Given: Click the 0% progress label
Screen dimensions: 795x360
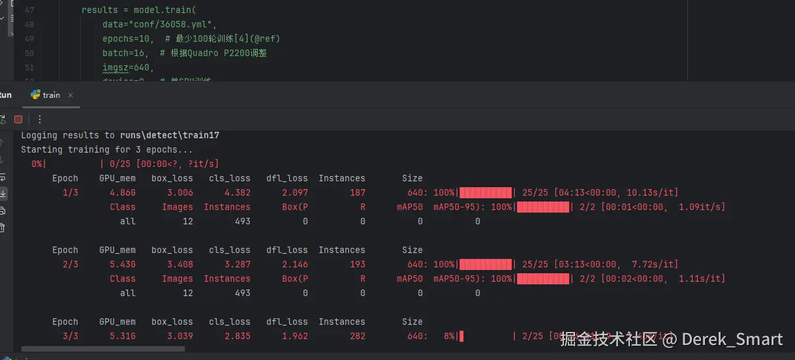Looking at the screenshot, I should click(37, 164).
